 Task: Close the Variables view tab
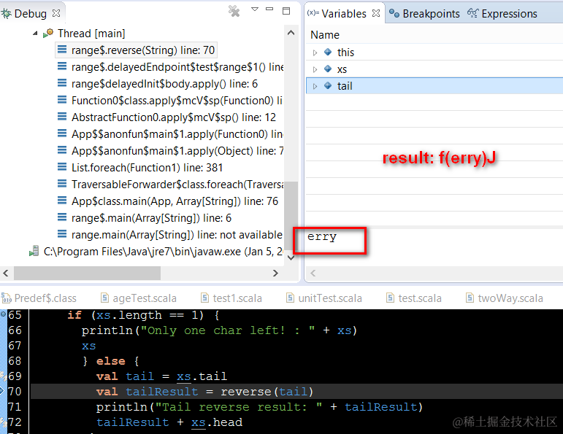tap(376, 13)
